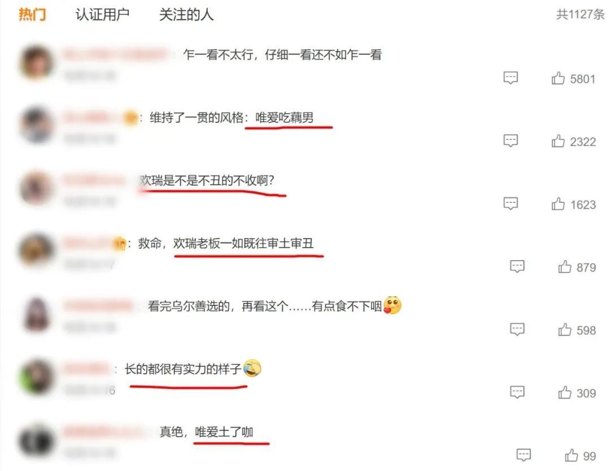Switch to the 热门 tab
This screenshot has height=471, width=610.
(x=32, y=15)
